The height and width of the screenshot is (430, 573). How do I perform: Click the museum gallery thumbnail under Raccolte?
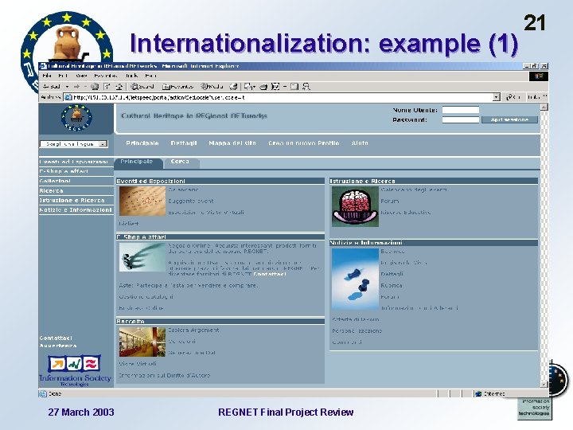pyautogui.click(x=142, y=342)
